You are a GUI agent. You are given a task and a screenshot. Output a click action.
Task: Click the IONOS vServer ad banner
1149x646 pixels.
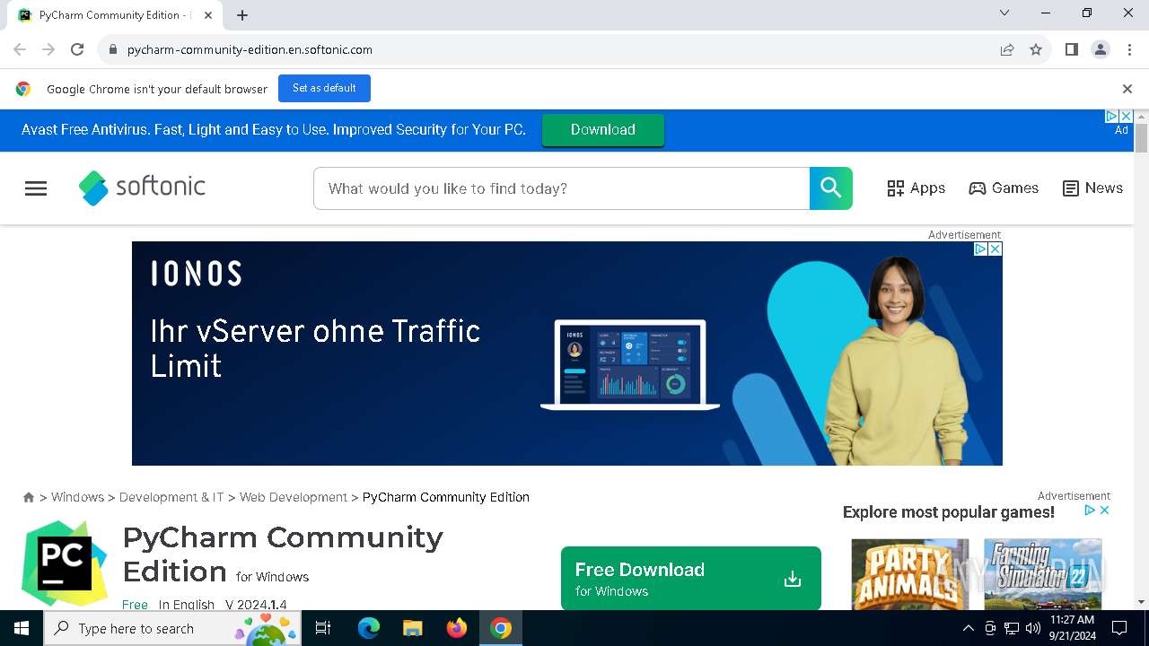tap(567, 354)
